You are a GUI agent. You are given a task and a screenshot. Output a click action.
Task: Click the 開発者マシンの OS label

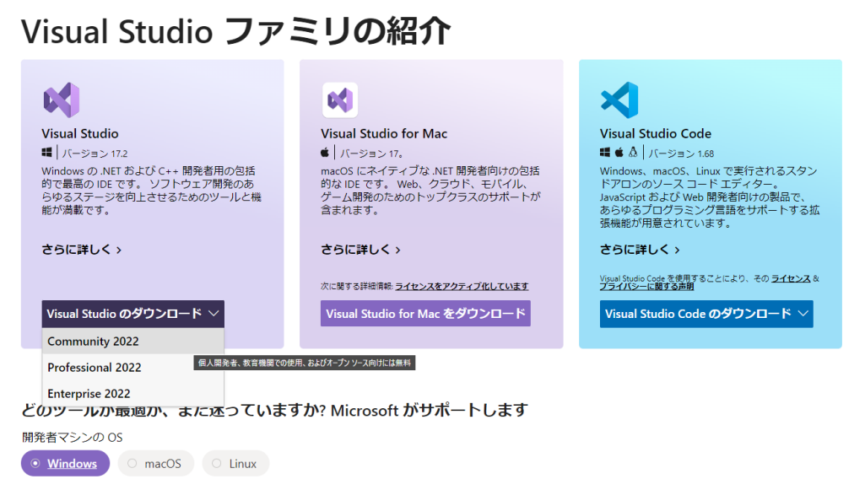(73, 437)
